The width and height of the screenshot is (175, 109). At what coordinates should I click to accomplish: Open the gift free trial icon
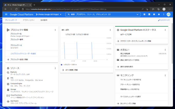[x=144, y=14]
